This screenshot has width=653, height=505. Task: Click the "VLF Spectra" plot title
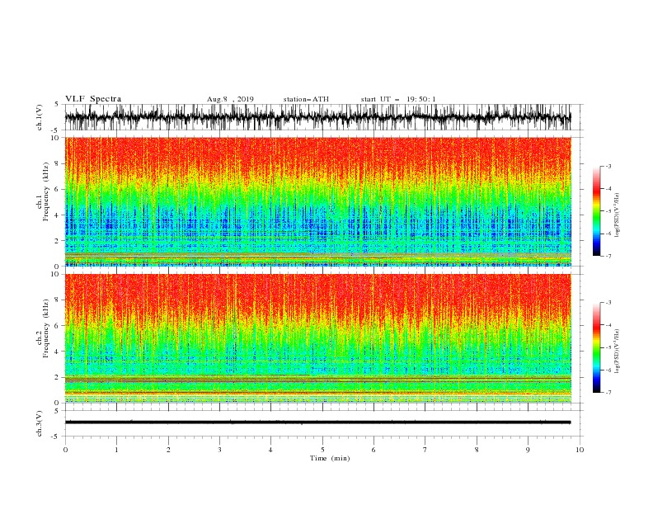[93, 99]
